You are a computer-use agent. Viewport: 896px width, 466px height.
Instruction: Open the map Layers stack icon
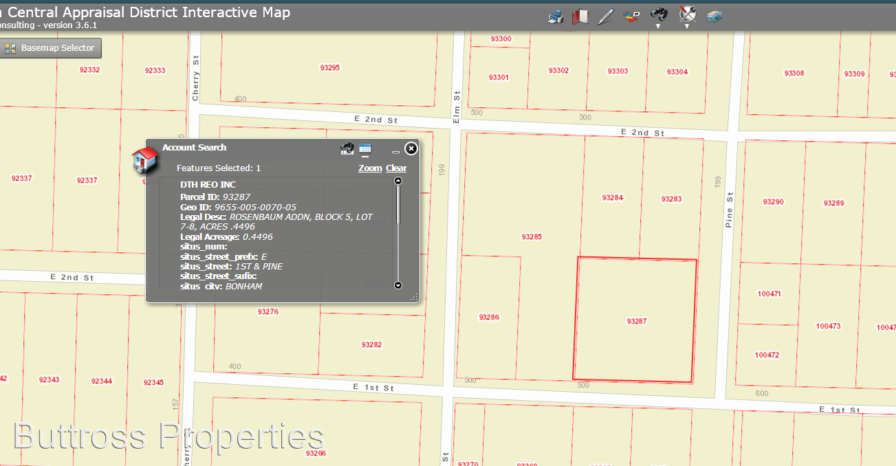coord(715,17)
